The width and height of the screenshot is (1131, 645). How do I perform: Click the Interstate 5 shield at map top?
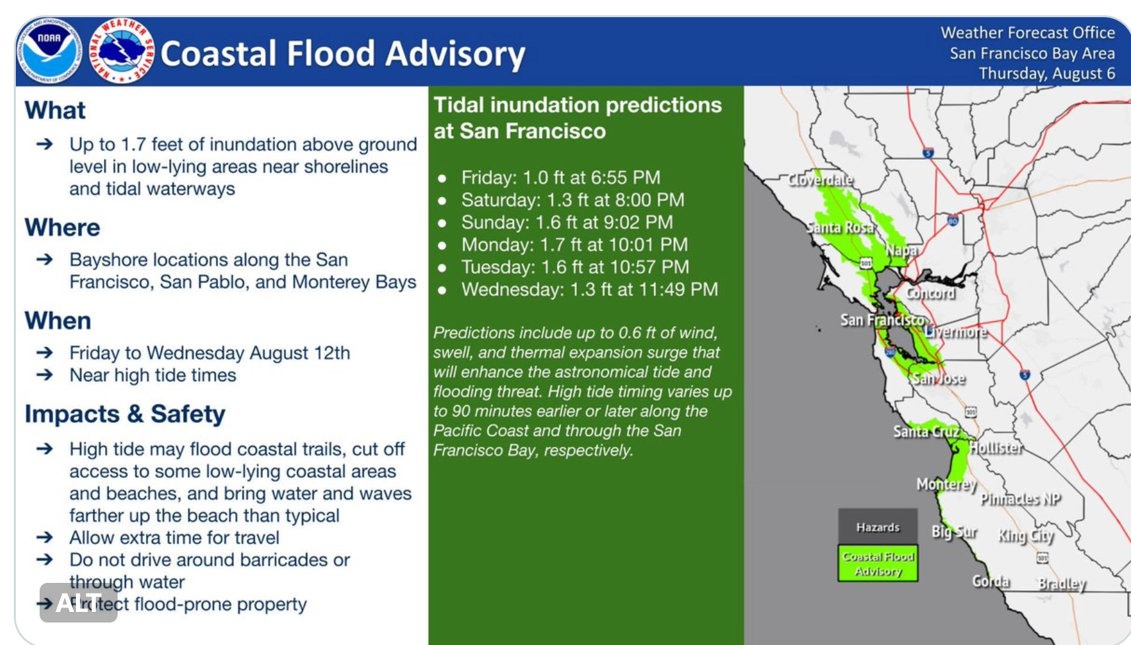tap(928, 153)
